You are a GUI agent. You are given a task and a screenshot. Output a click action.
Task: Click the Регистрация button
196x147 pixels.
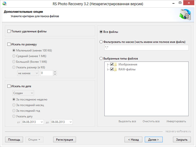coord(65,140)
